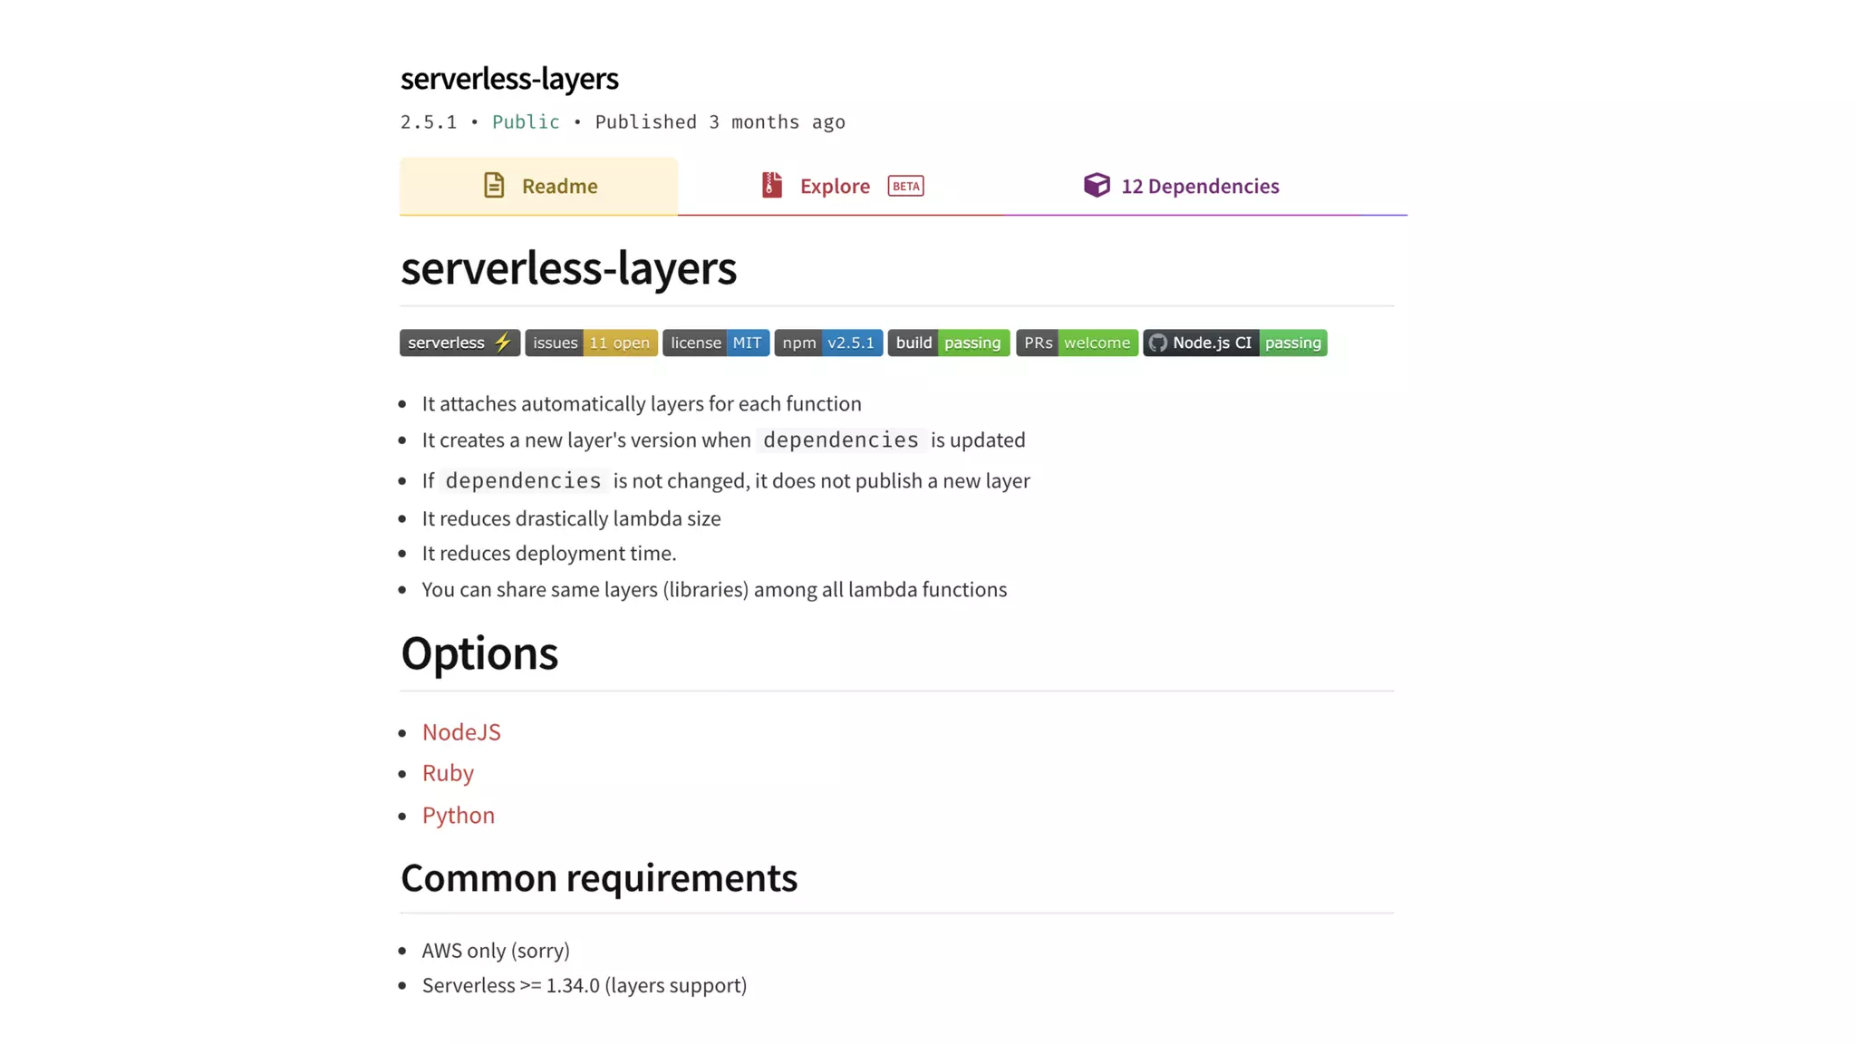Click the Options heading

tap(479, 653)
